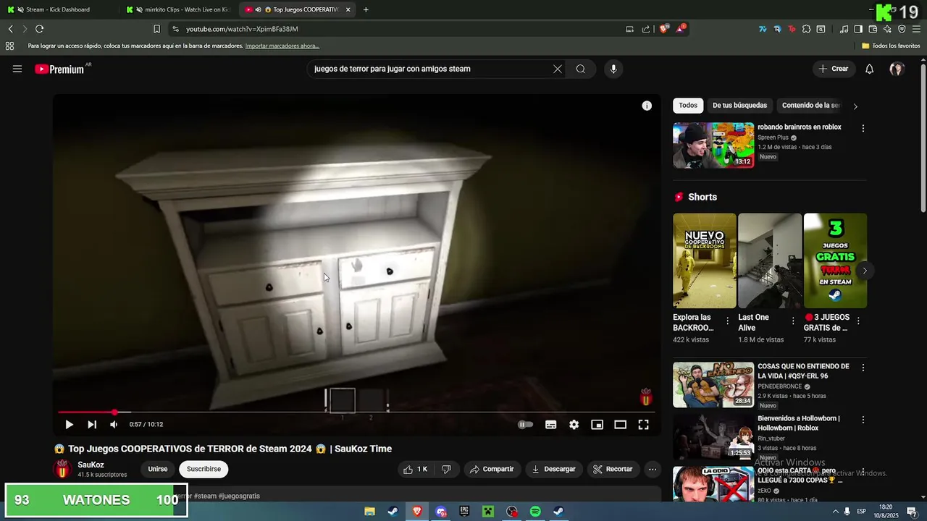Screen dimensions: 927x521
Task: Open a new browser tab
Action: [x=366, y=9]
